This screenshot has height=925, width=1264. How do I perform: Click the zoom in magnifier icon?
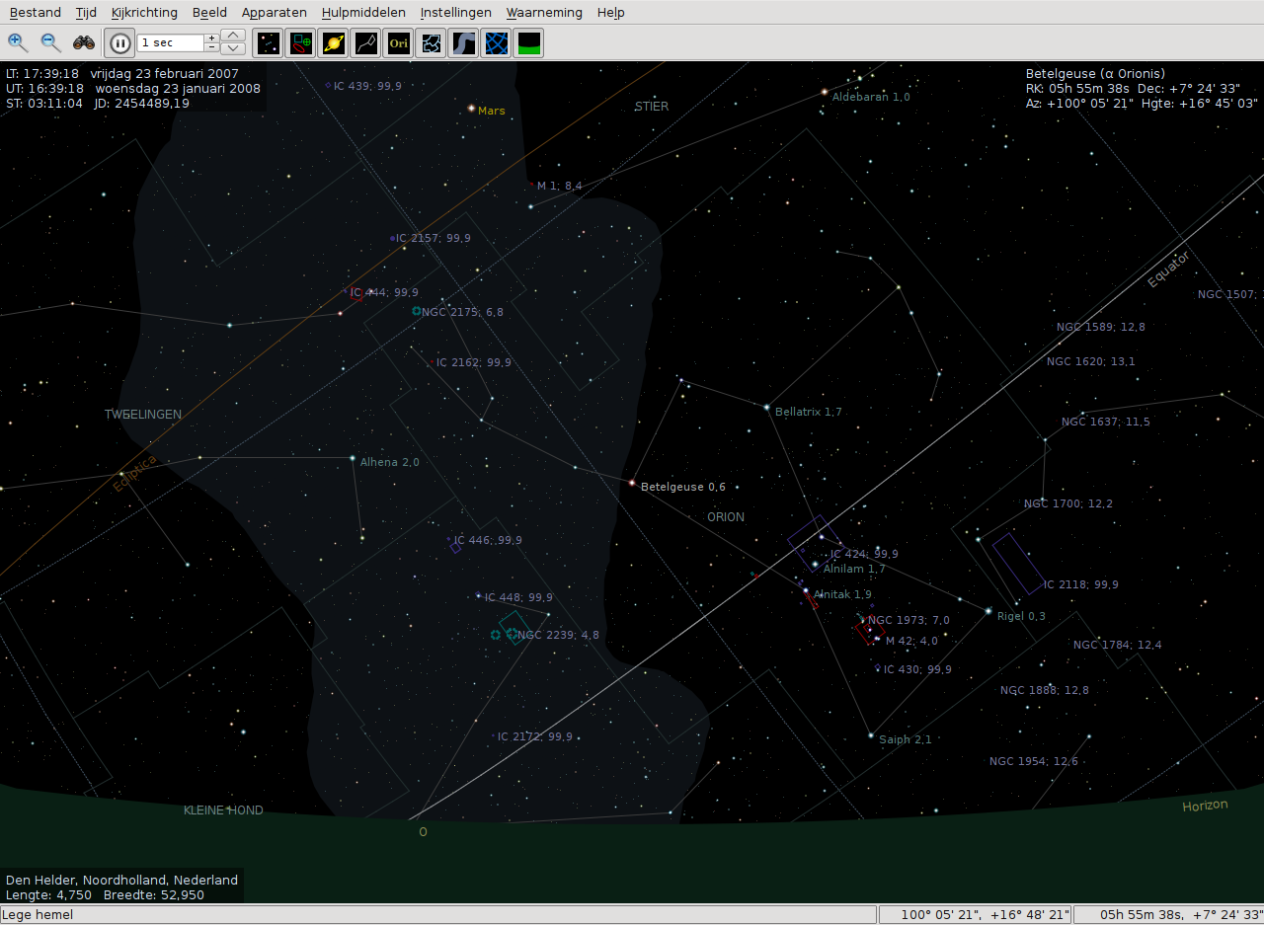18,42
